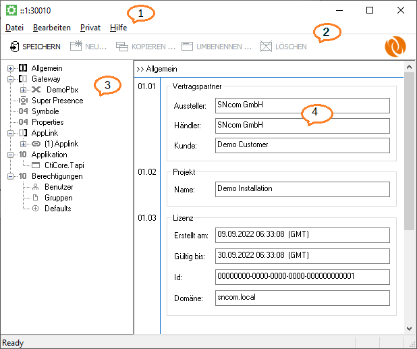
Task: Select the DemoPbx gateway icon
Action: [x=36, y=90]
